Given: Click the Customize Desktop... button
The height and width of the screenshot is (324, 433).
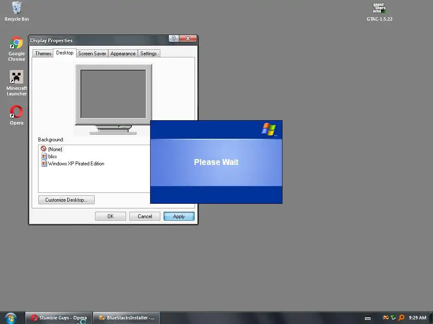Looking at the screenshot, I should [x=66, y=200].
